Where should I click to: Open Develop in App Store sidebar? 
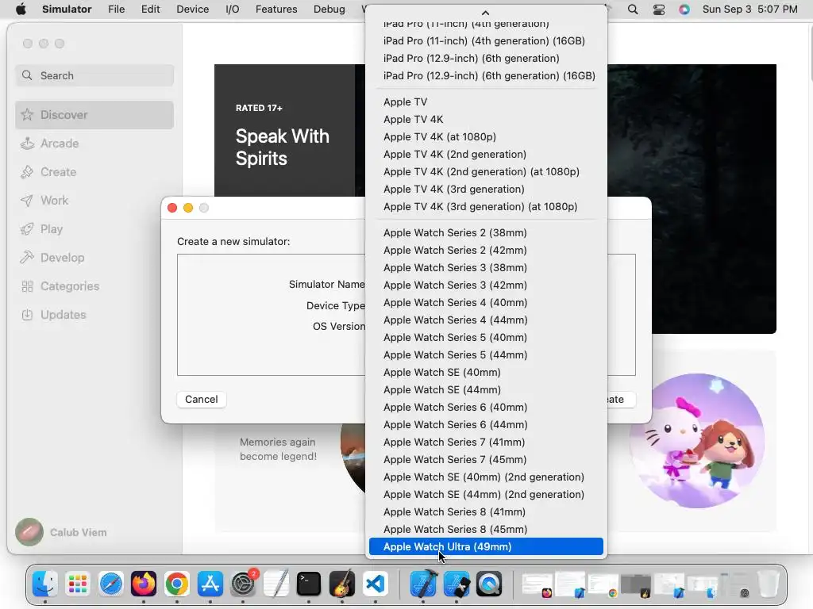coord(94,258)
